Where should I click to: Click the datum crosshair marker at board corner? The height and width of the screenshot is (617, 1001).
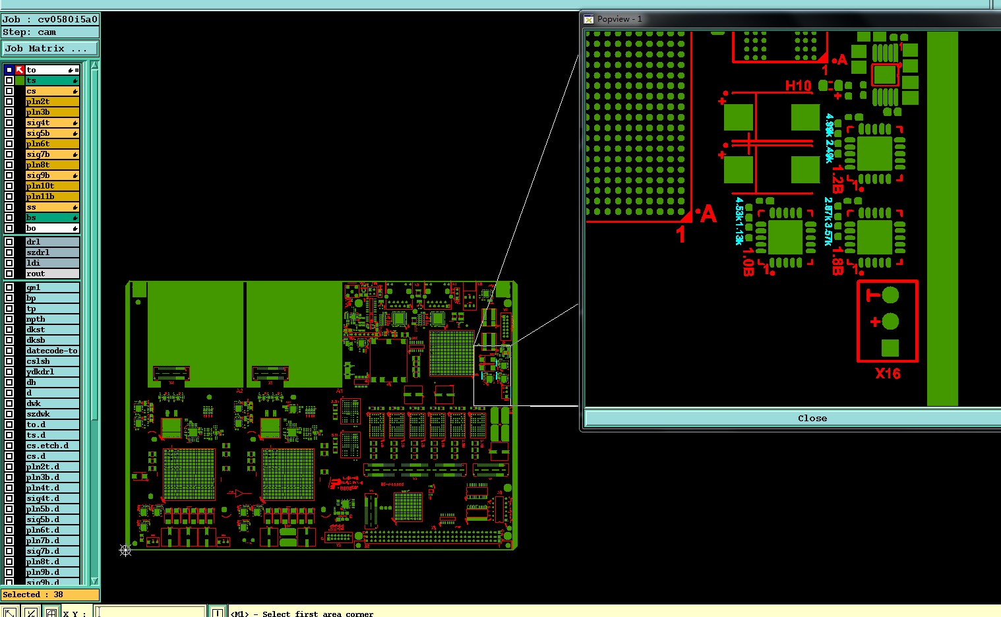[x=125, y=550]
